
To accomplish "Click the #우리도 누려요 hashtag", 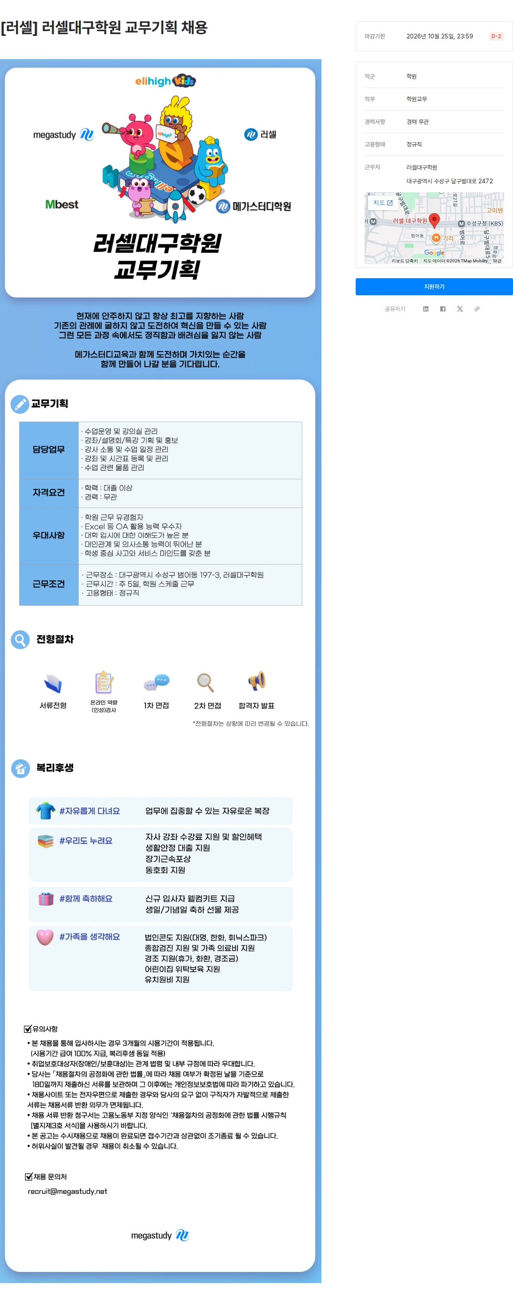I will [x=85, y=841].
